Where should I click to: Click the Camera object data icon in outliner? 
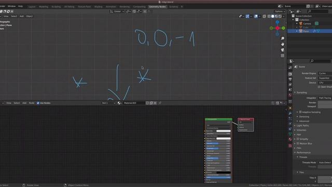click(316, 23)
